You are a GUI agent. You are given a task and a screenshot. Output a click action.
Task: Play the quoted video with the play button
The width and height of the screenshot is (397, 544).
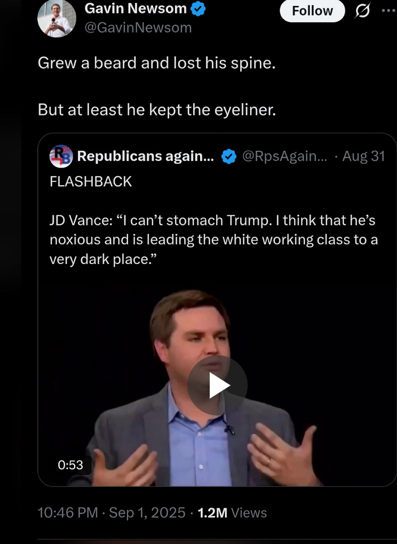point(218,385)
